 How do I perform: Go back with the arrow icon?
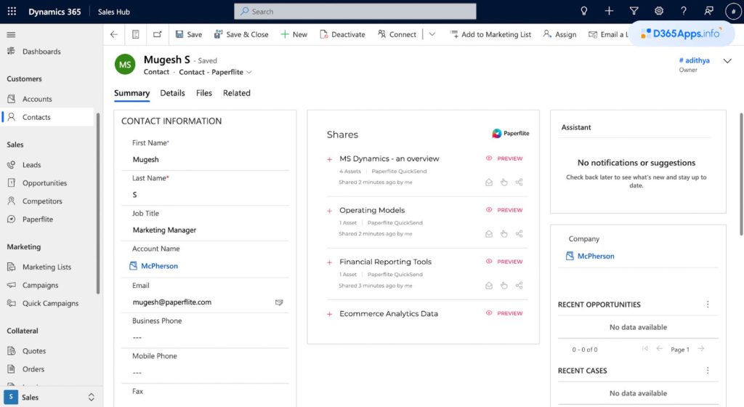pos(114,34)
